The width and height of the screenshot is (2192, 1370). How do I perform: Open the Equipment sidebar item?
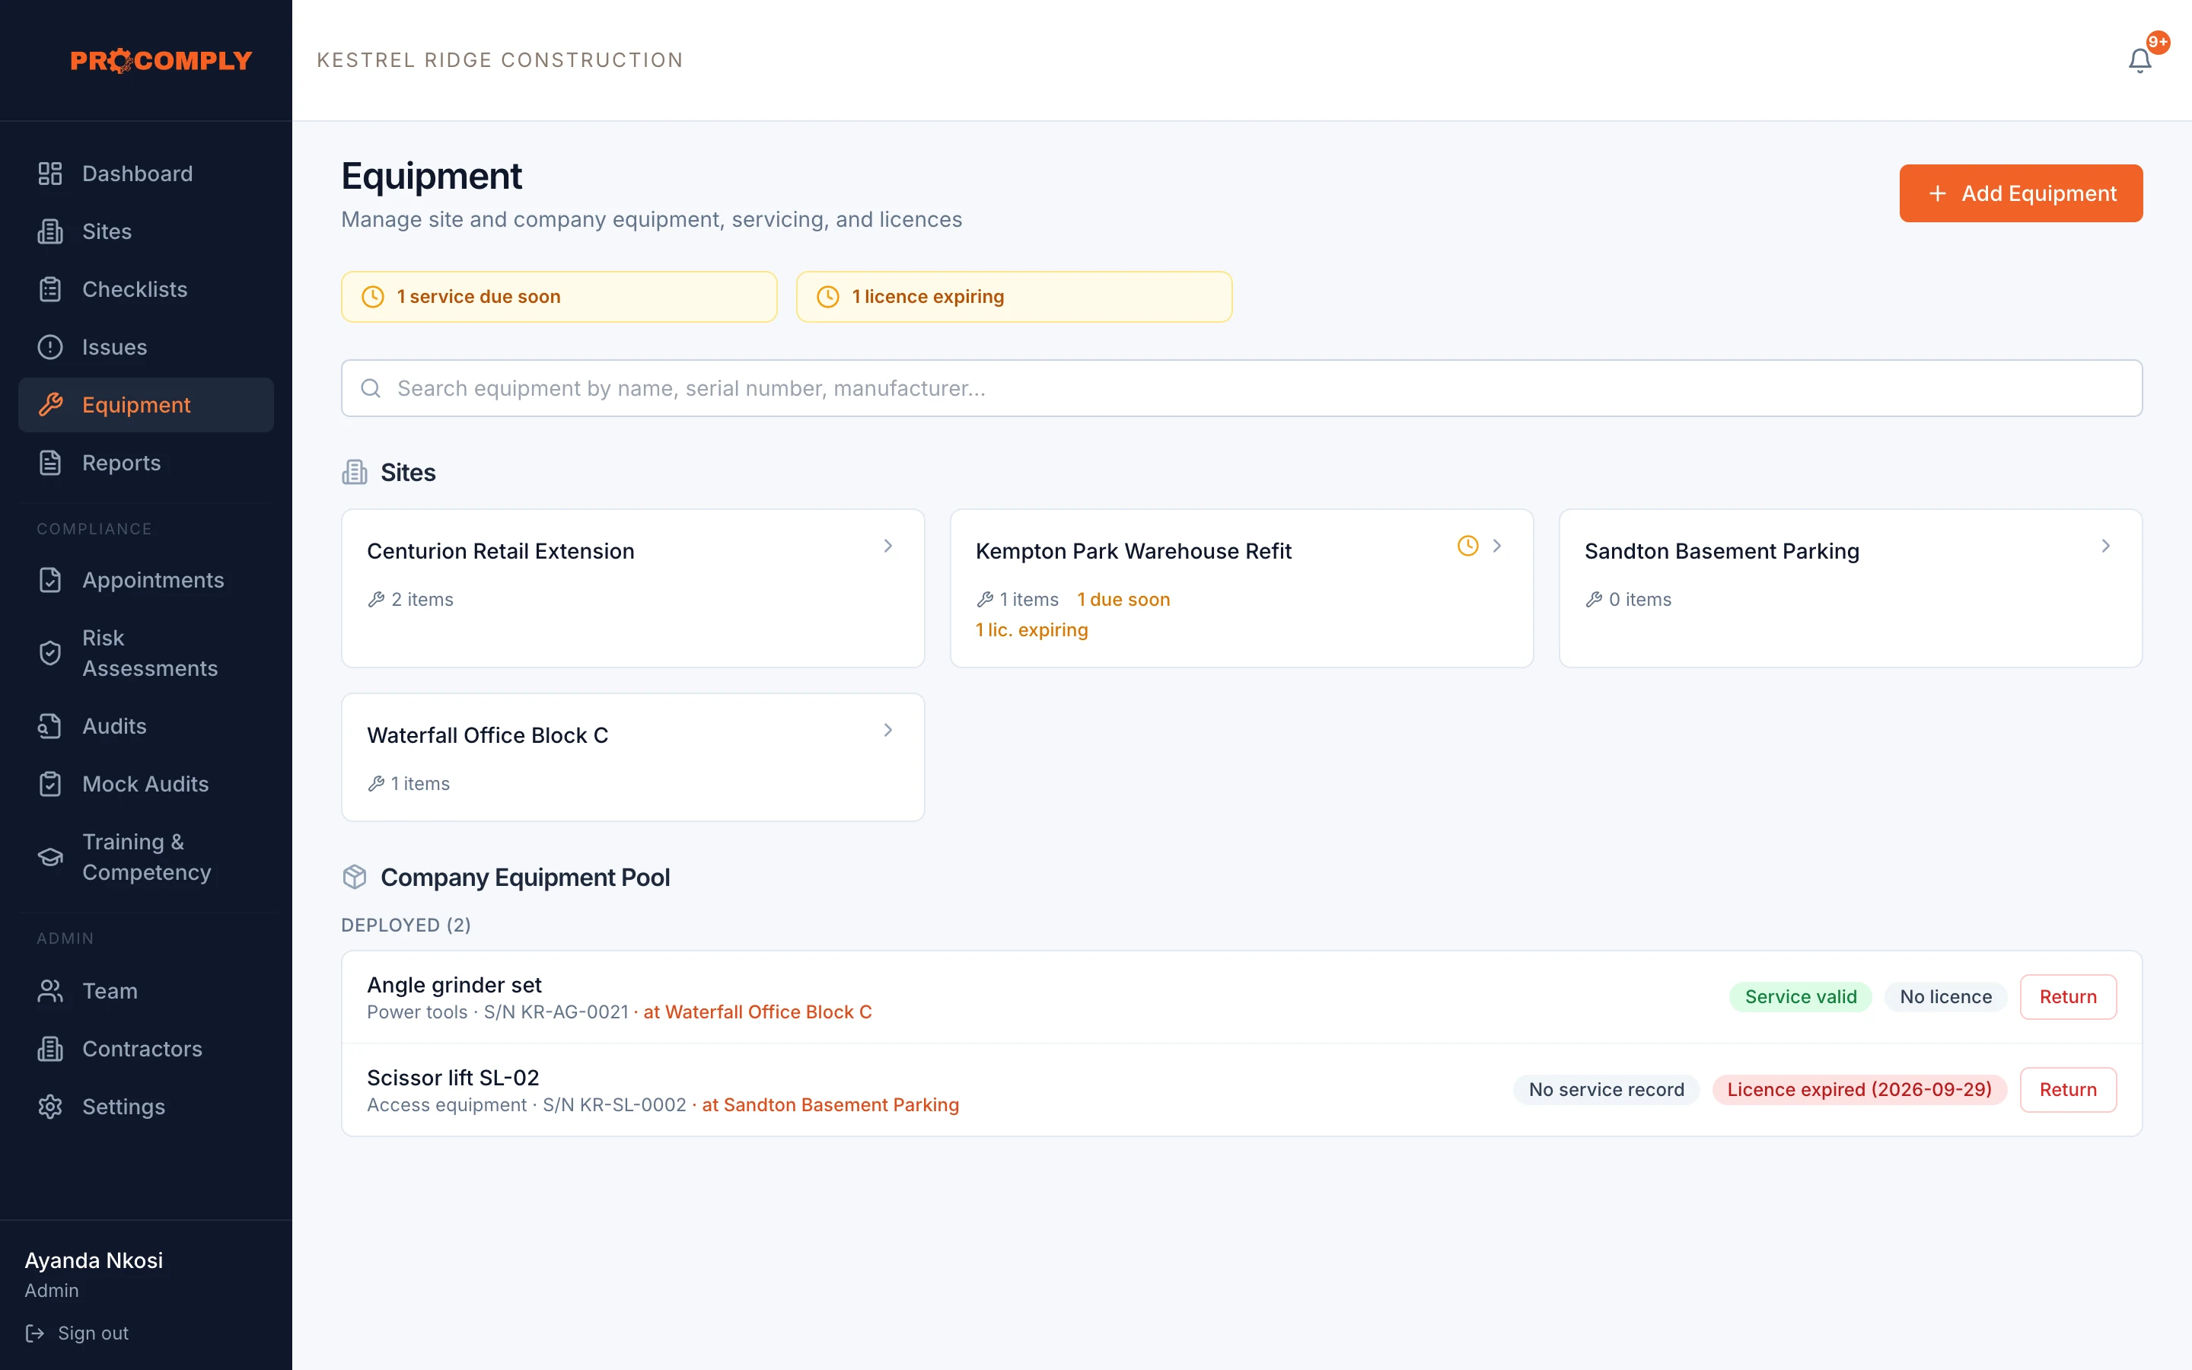tap(146, 405)
